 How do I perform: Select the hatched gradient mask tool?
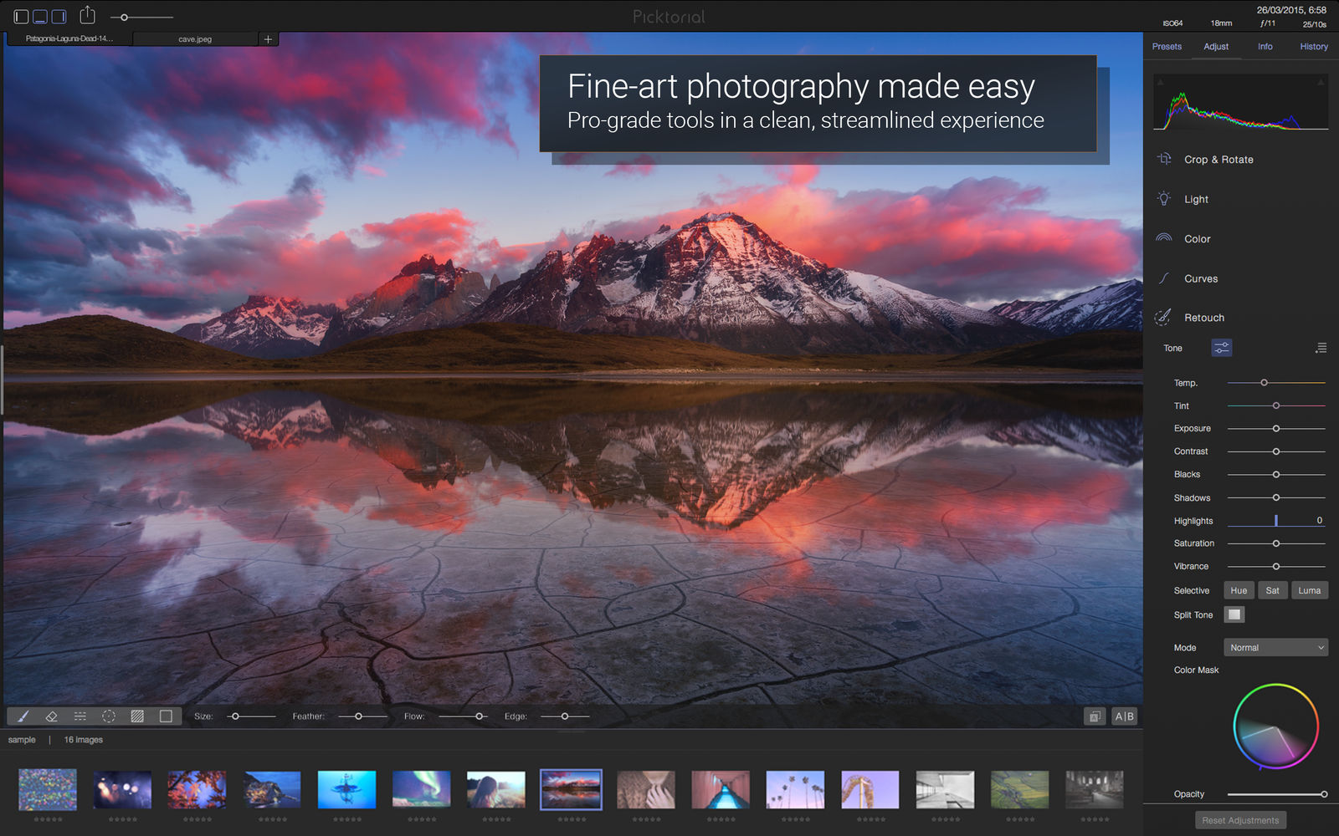137,716
